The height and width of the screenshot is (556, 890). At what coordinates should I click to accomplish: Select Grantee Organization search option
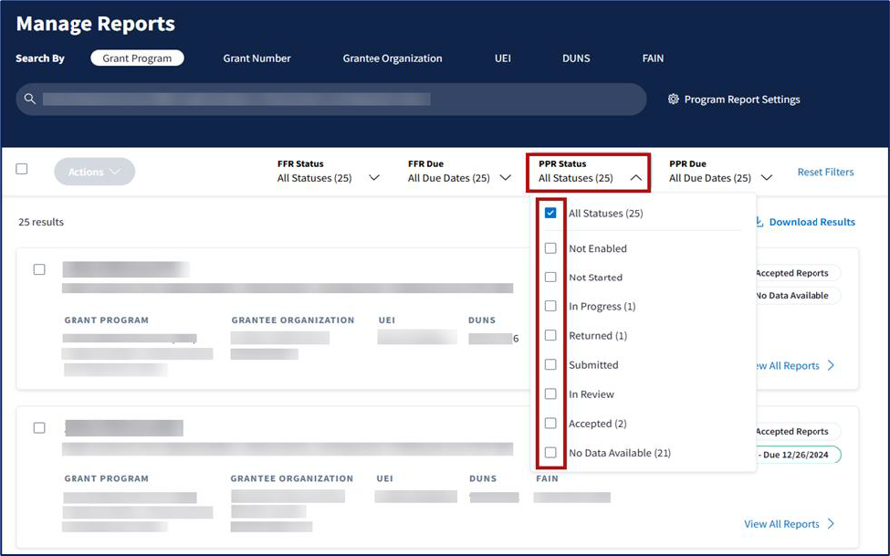[393, 58]
